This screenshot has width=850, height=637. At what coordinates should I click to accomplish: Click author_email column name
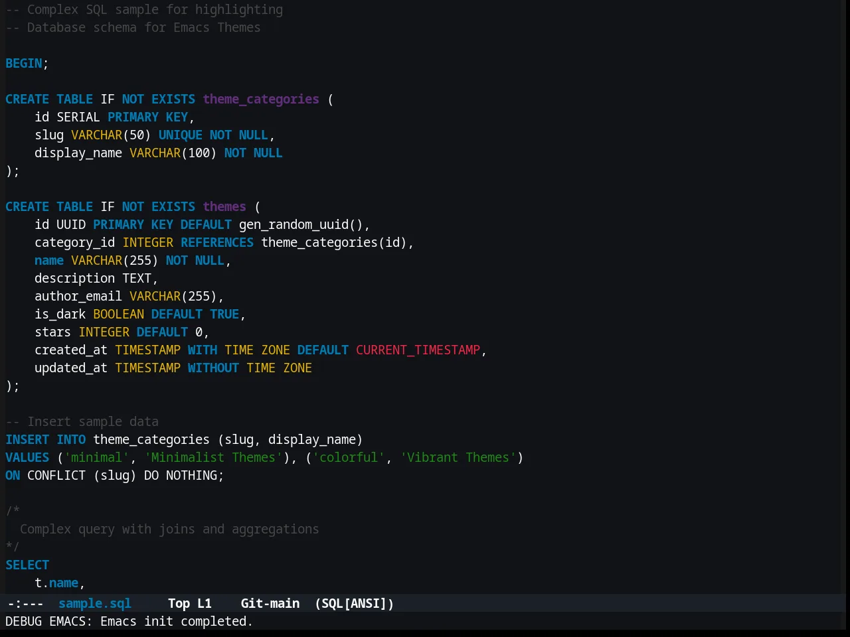(78, 296)
